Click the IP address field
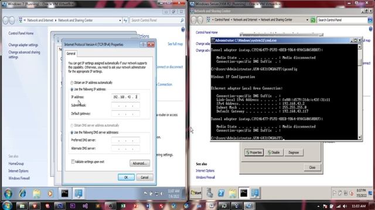 (125, 97)
